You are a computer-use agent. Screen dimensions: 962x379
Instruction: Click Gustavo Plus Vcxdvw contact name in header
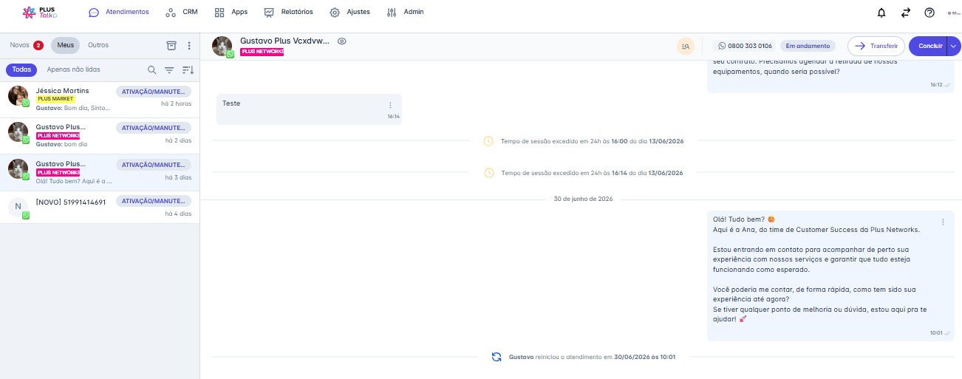point(284,41)
